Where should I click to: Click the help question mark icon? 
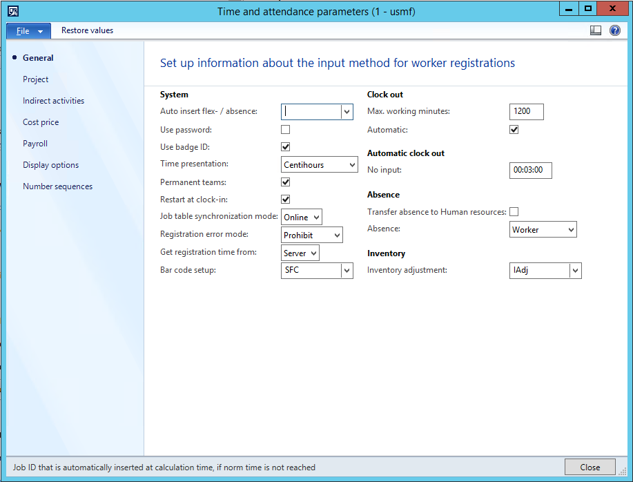click(x=614, y=30)
